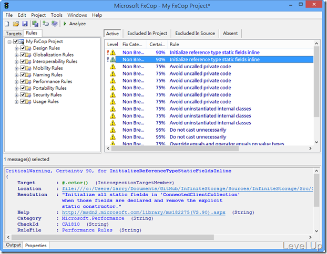Open the file:///c:/Users/larry Location link
The image size is (327, 254).
coord(188,188)
